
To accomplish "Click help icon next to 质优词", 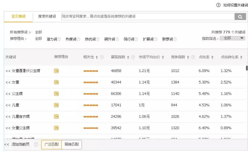I will point(98,39).
